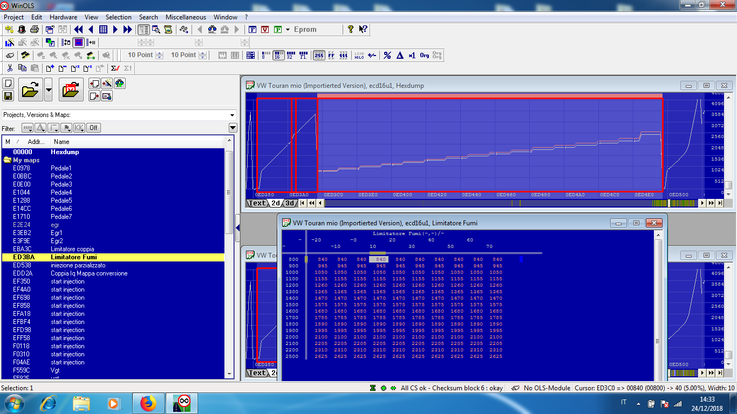Click the large open folder project icon
737x414 pixels.
click(x=31, y=89)
